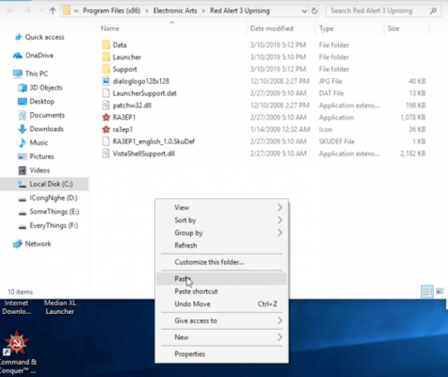Sort files by Type column header
This screenshot has width=448, height=377.
click(327, 28)
